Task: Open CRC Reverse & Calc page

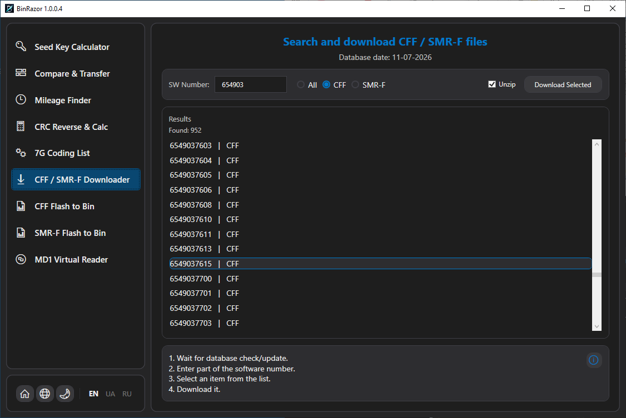Action: pos(76,127)
